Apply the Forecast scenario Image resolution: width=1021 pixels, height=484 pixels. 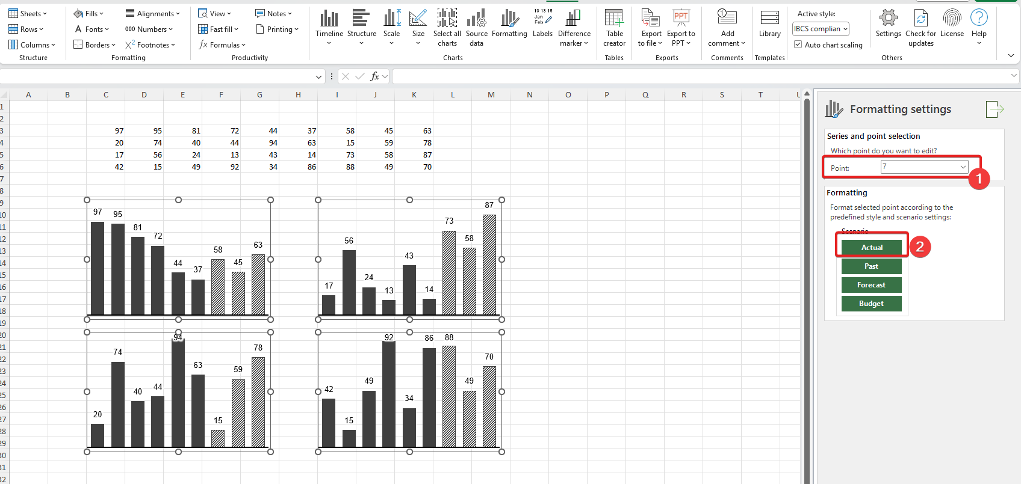(871, 285)
